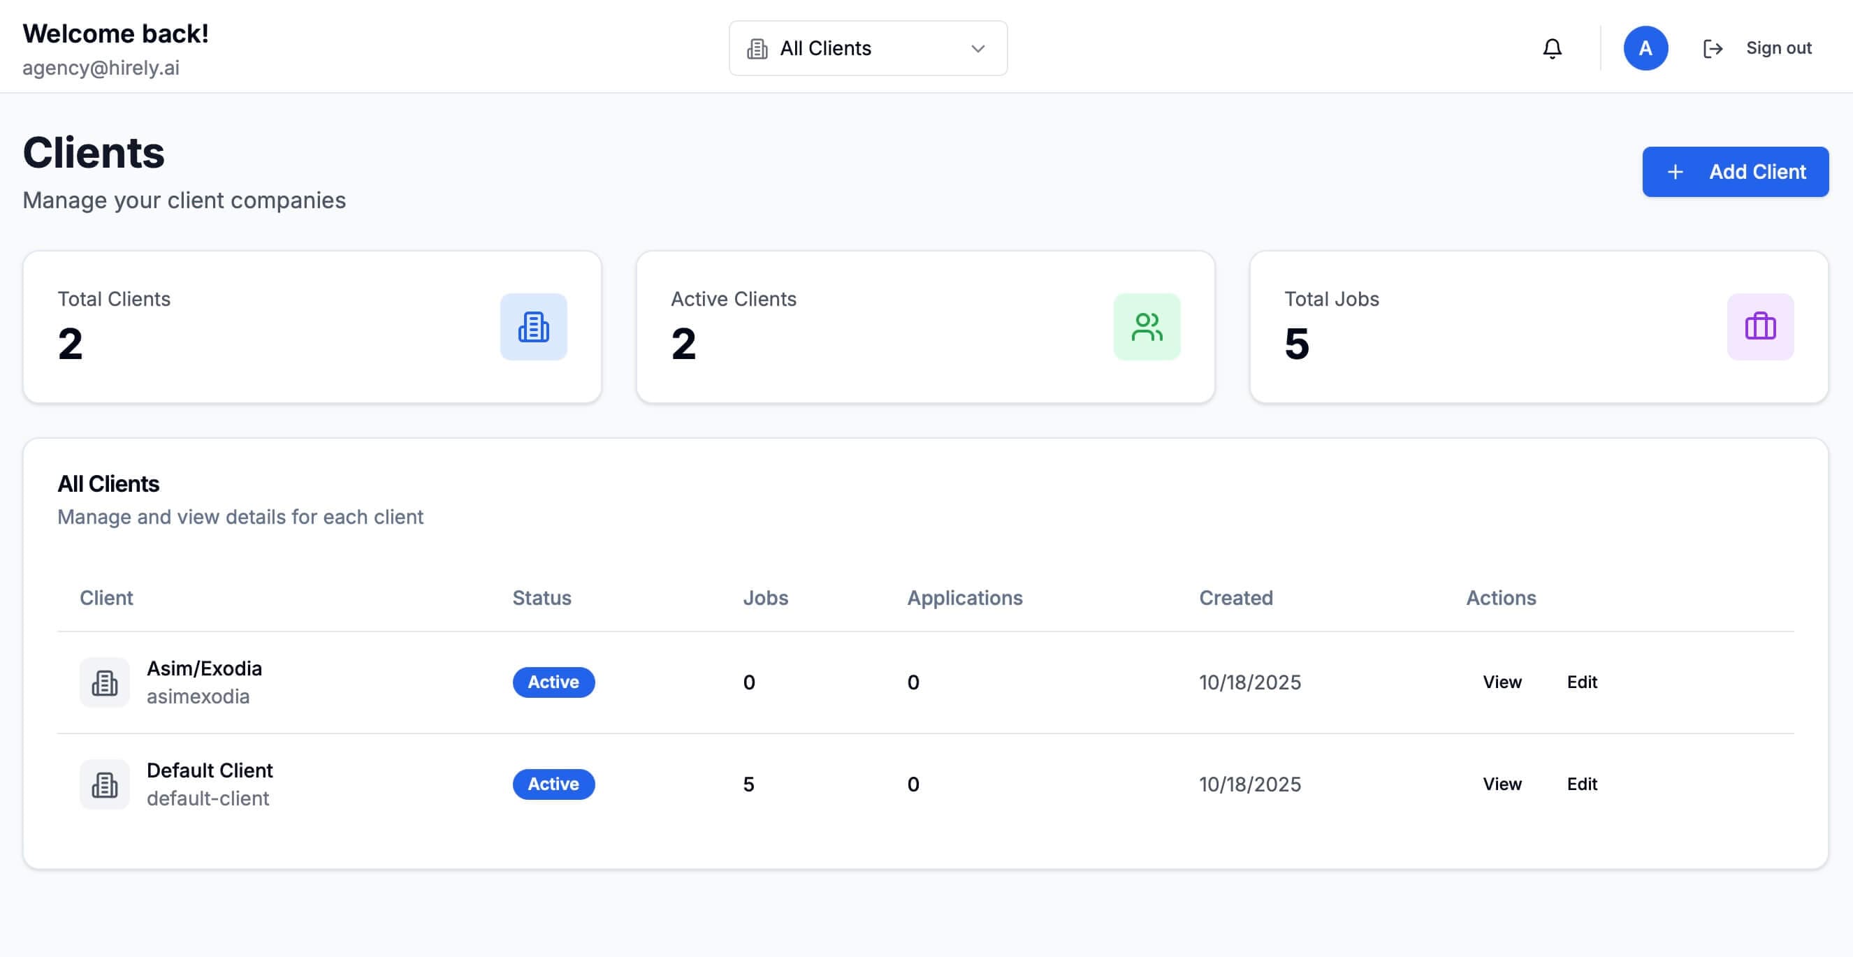
Task: View the Default Client record
Action: 1502,784
